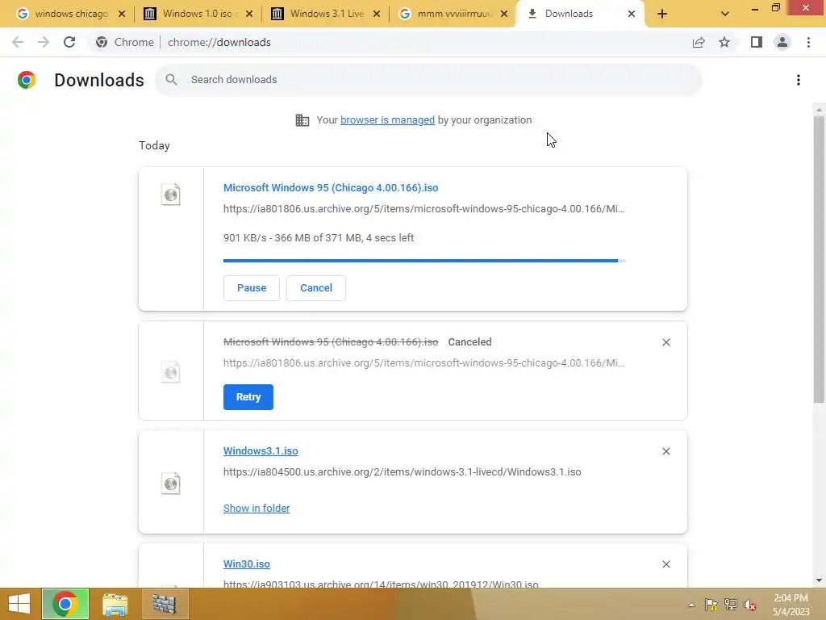Click the '366 MB of 371 MB' status text
Viewport: 826px width, 620px height.
[318, 238]
